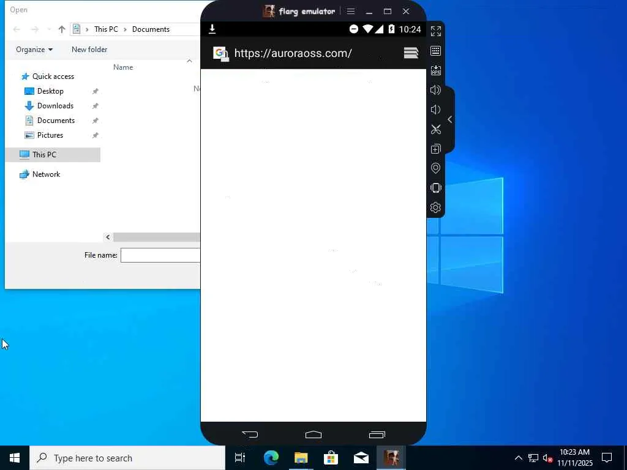
Task: Open the notification center icon
Action: [607, 458]
